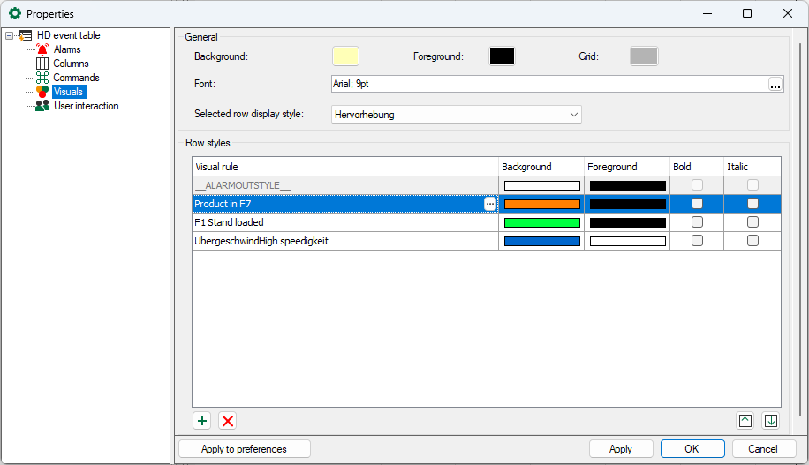Viewport: 809px width, 465px height.
Task: Collapse the HD event table tree node
Action: point(10,35)
